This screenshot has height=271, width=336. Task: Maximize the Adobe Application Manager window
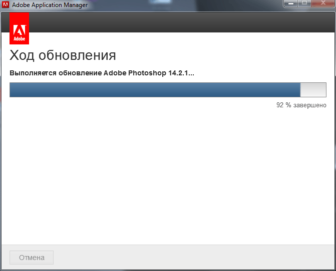[x=304, y=3]
